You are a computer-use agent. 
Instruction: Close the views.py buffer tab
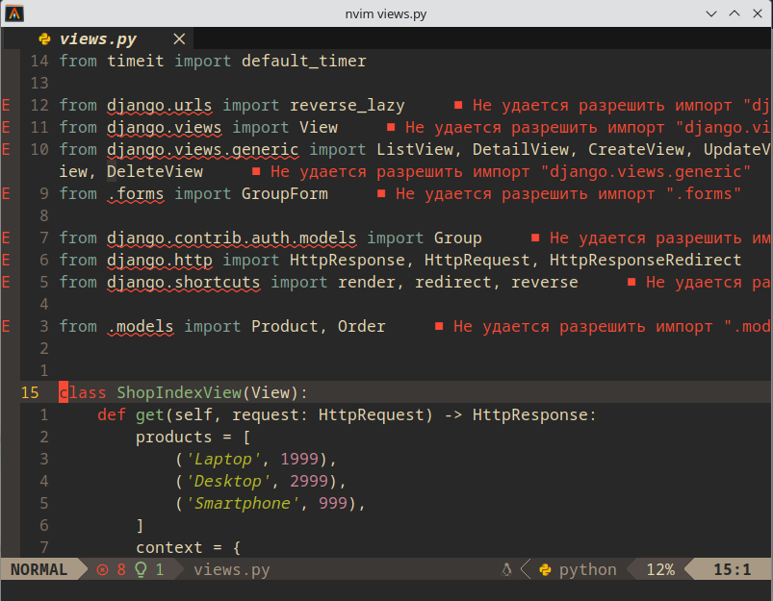(x=179, y=38)
